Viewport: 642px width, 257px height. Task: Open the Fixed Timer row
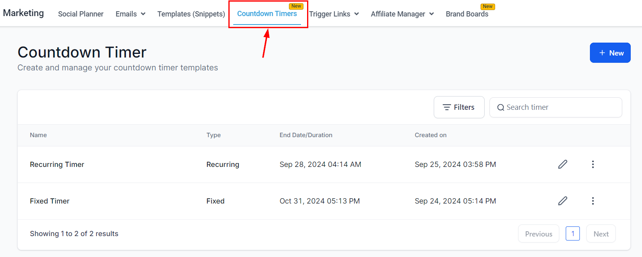click(x=50, y=201)
